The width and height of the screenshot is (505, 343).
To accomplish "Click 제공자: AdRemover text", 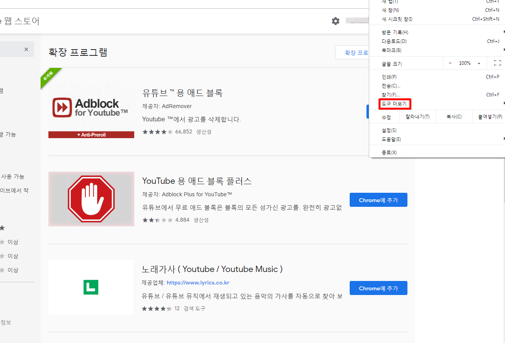I will [x=167, y=106].
